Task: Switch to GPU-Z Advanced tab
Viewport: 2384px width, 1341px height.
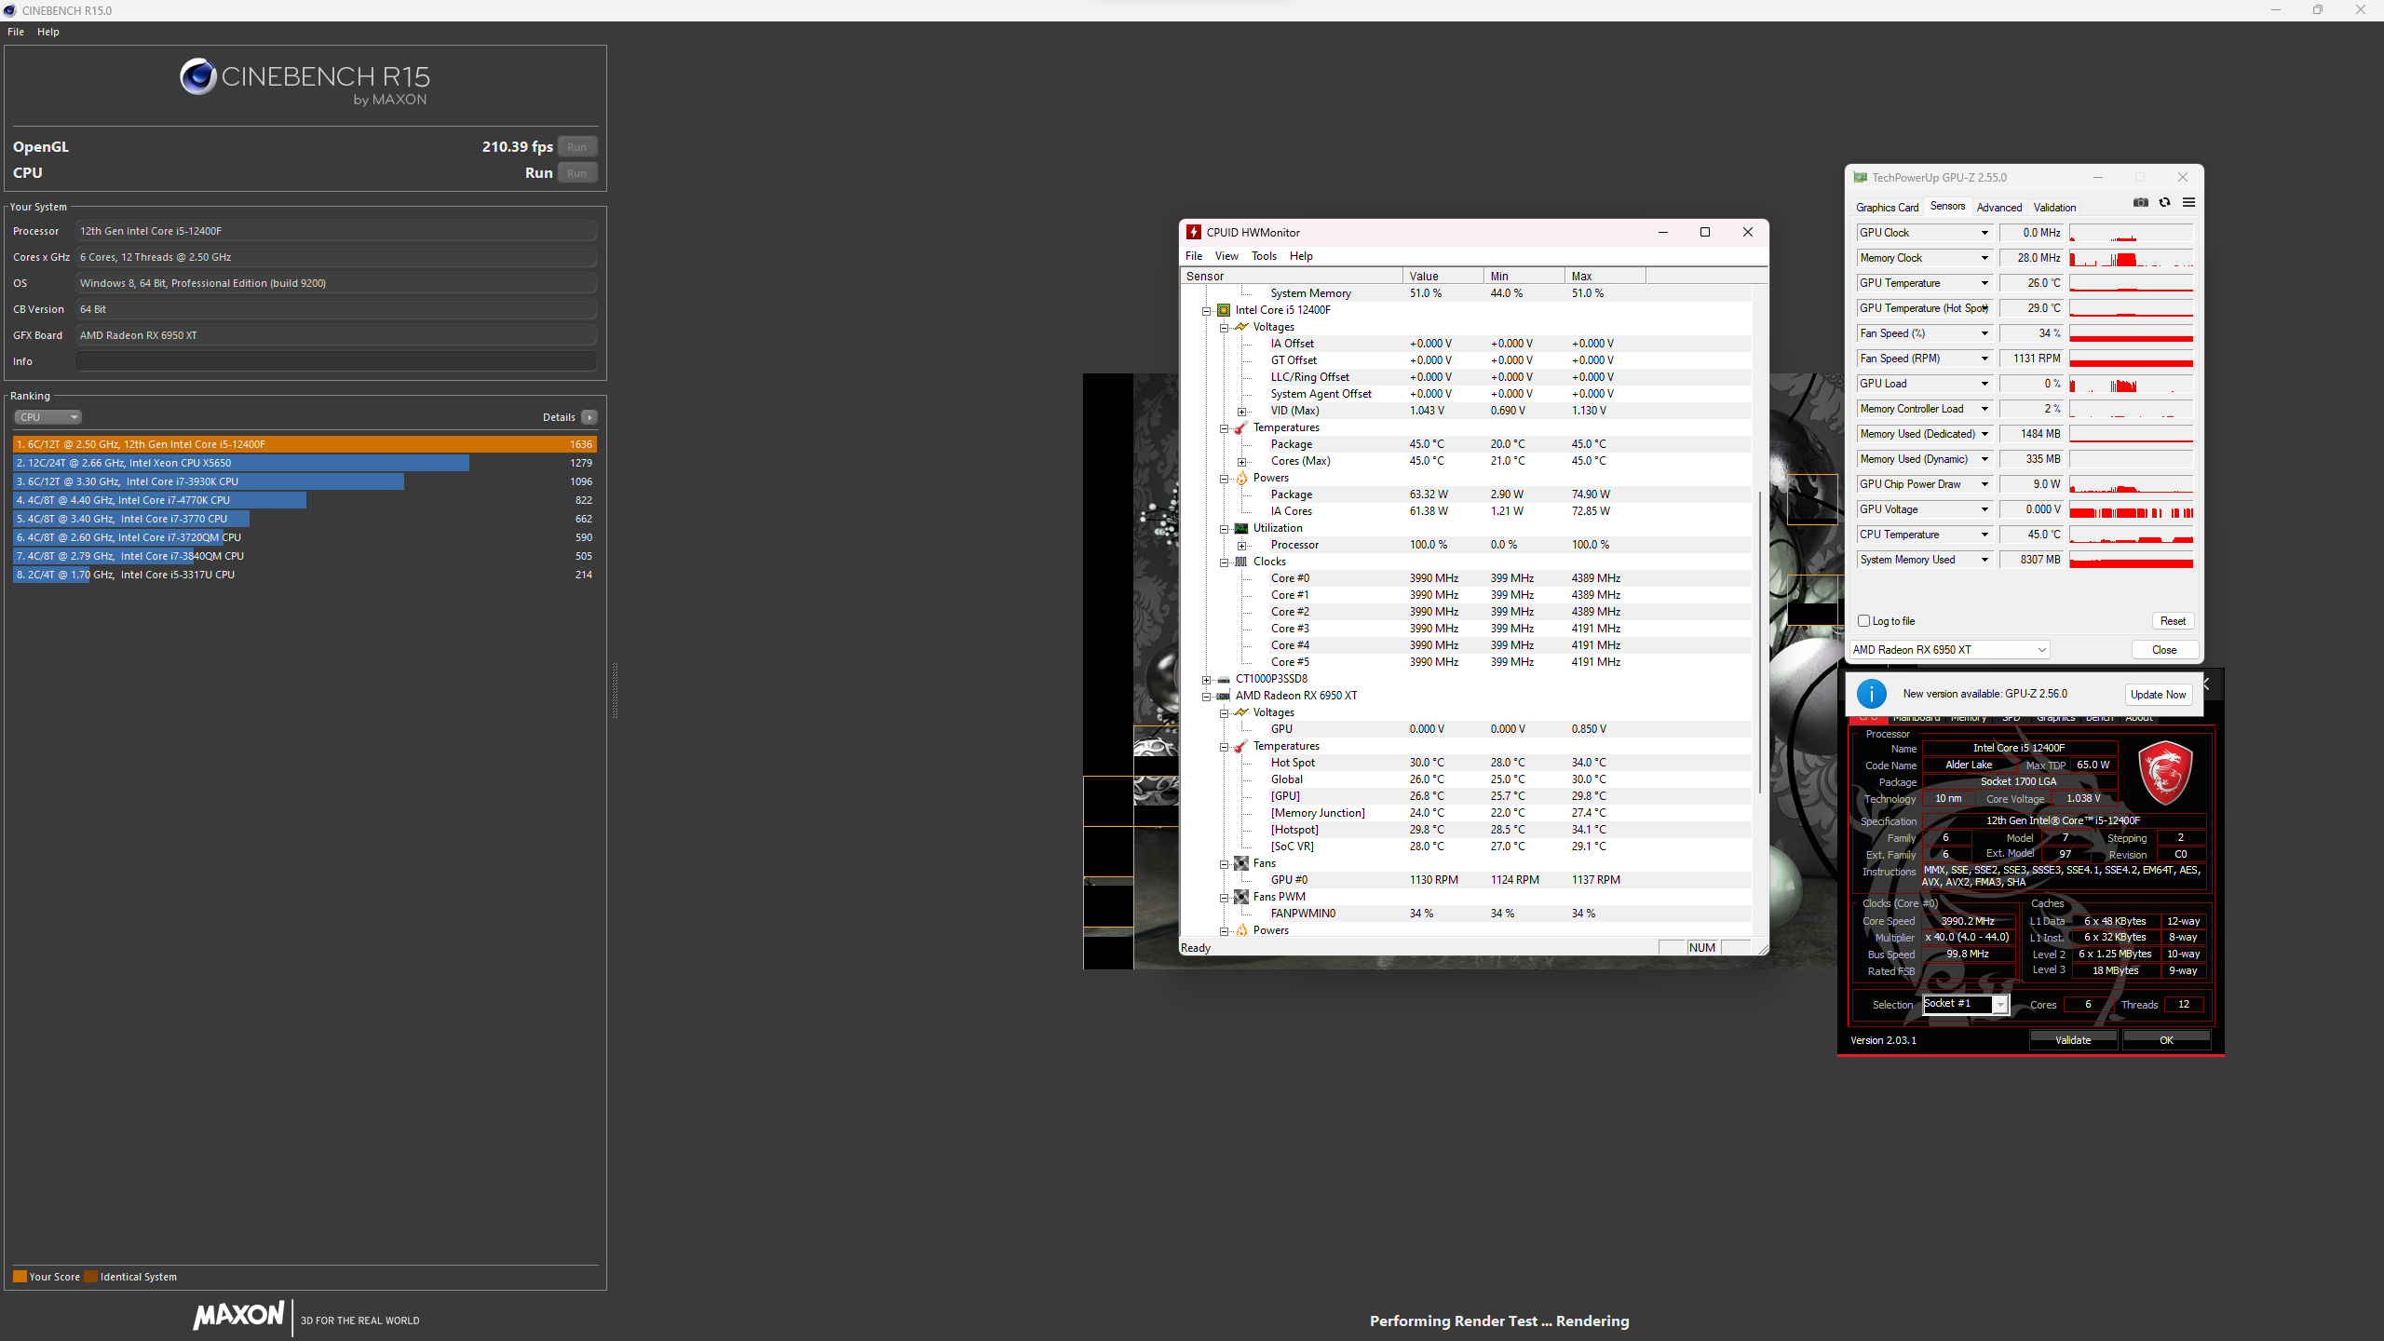Action: click(1999, 208)
